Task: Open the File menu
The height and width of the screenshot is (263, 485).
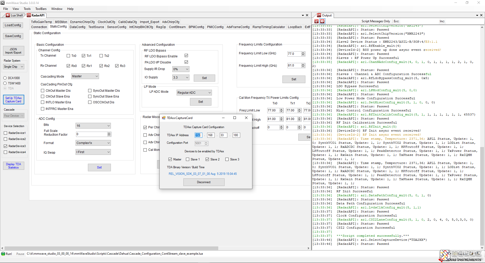Action: click(6, 9)
